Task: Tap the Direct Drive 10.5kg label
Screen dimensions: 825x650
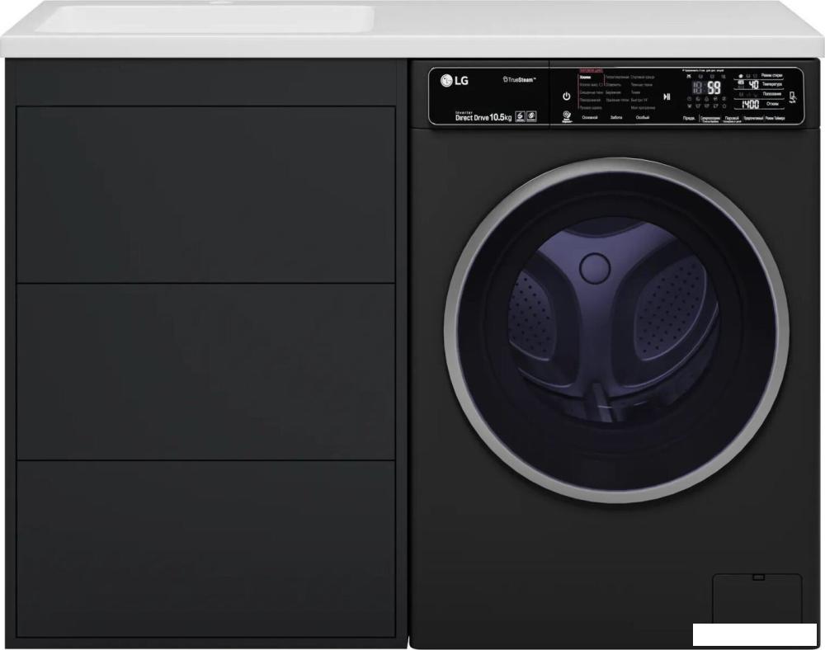Action: click(x=483, y=117)
